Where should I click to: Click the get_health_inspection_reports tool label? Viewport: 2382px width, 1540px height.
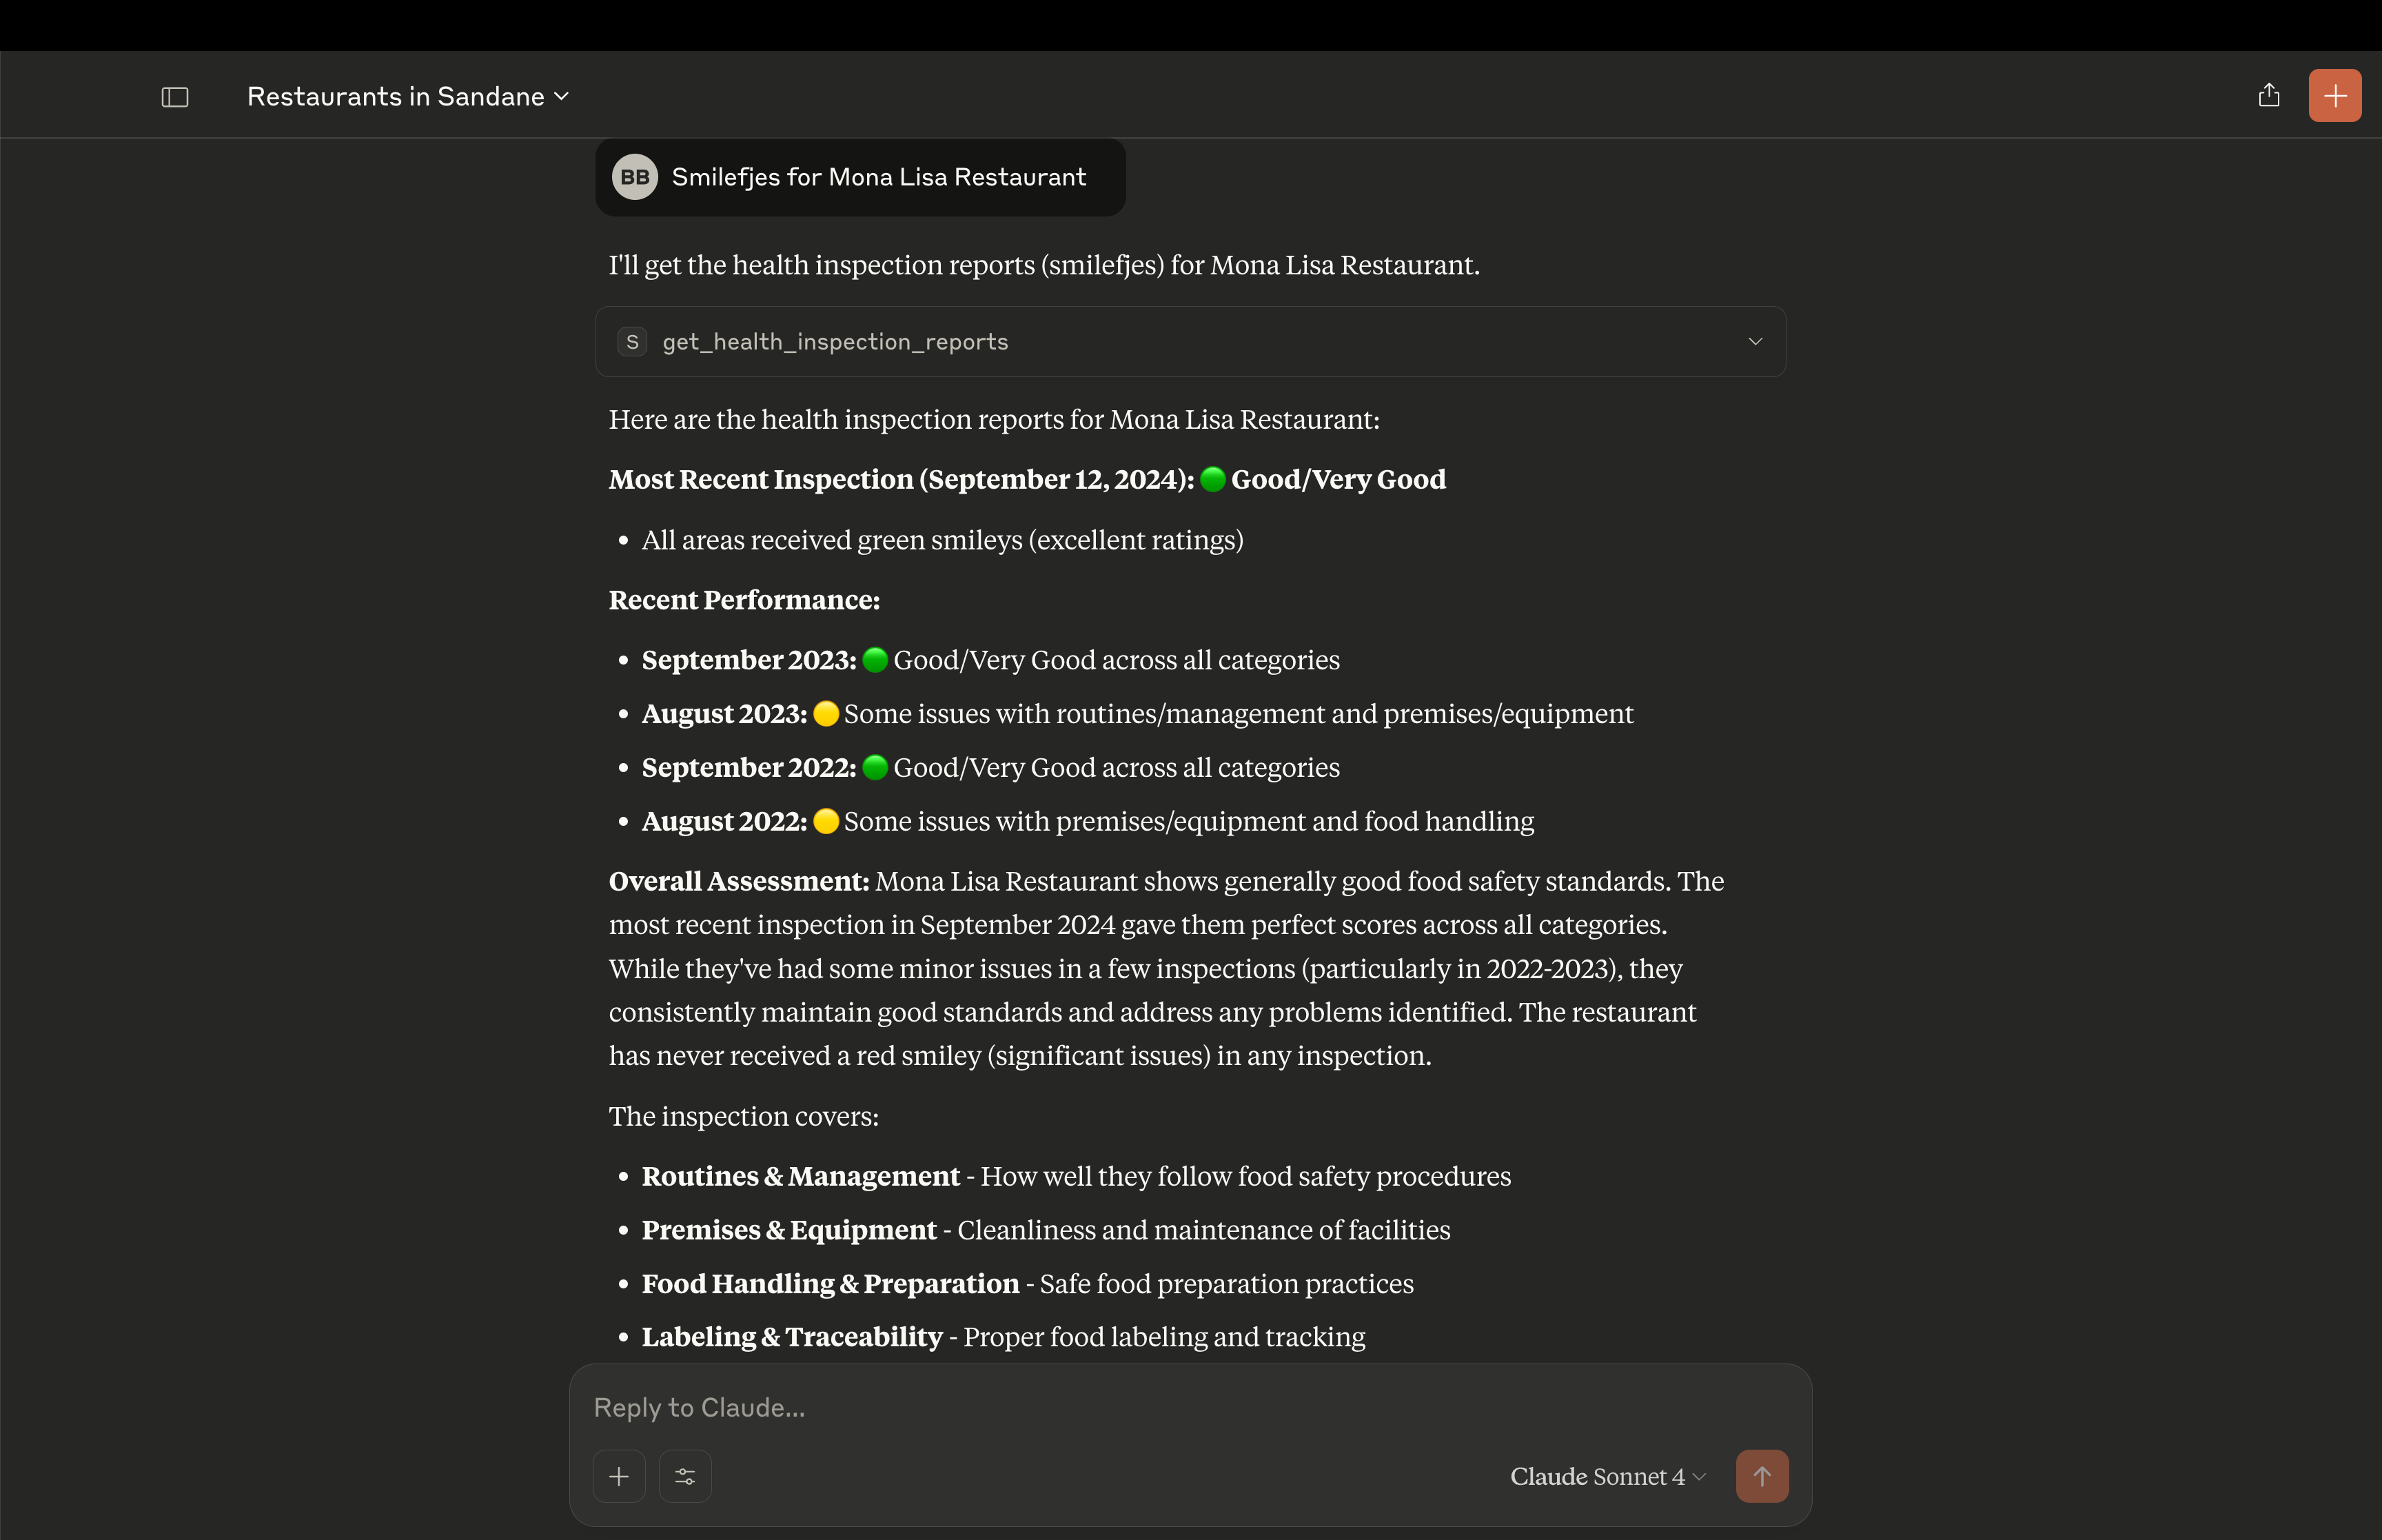(x=835, y=342)
